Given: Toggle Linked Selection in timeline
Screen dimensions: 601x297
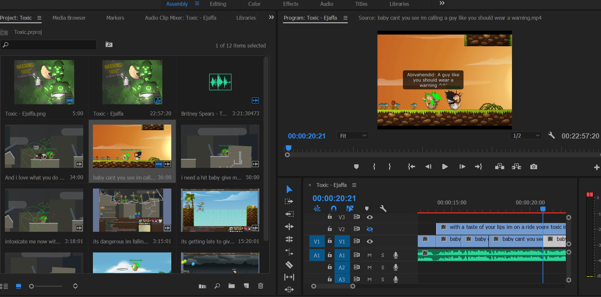Looking at the screenshot, I should 350,209.
